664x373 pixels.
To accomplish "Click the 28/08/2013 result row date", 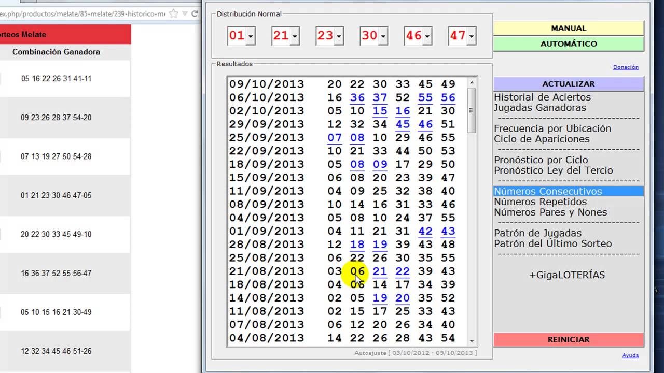I will click(x=267, y=245).
